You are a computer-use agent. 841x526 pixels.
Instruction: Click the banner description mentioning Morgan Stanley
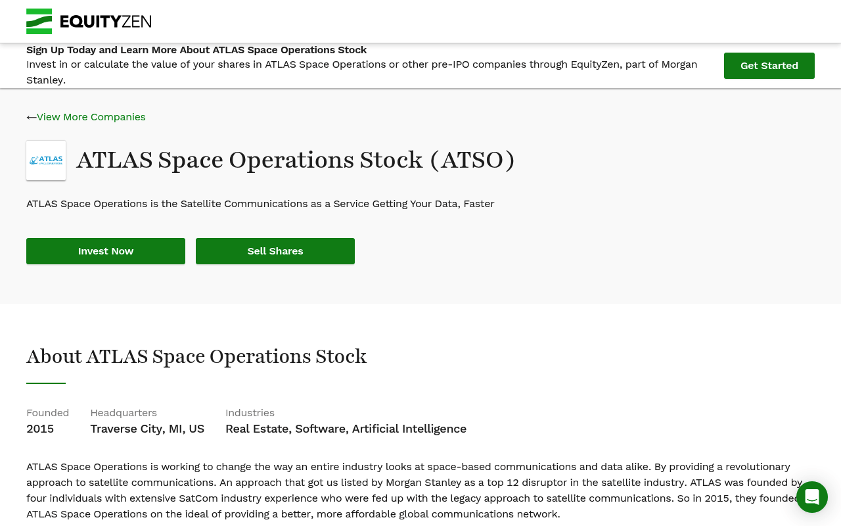pos(361,72)
